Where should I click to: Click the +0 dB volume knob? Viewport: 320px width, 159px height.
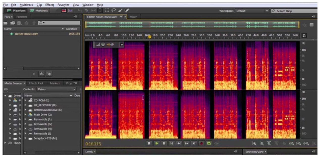coord(103,44)
